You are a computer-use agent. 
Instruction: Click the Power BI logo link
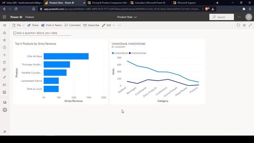(16, 17)
